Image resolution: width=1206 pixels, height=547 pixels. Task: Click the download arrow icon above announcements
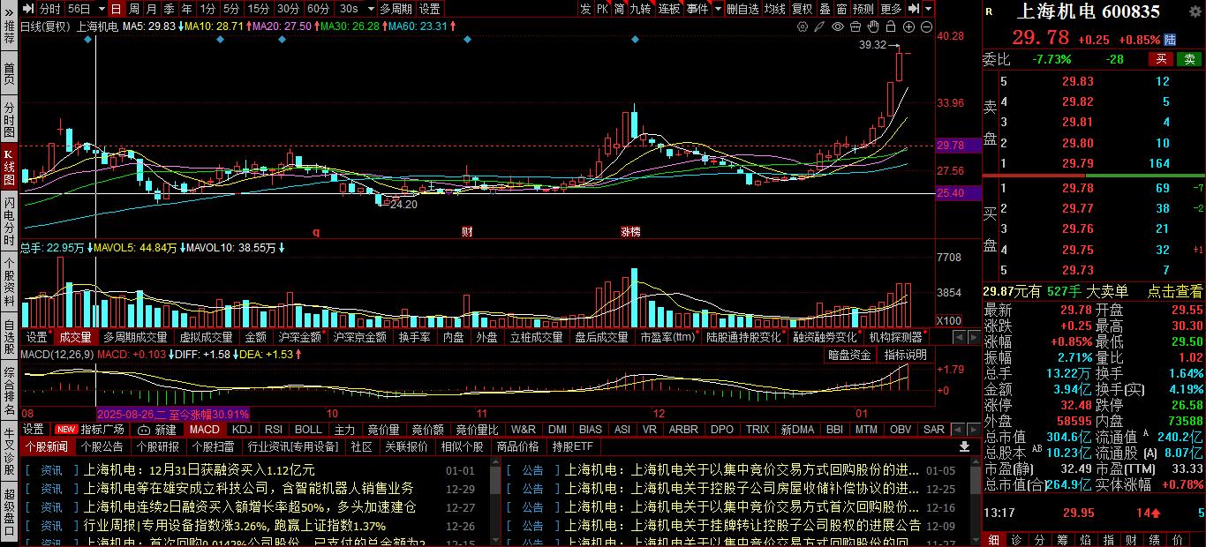pos(965,446)
